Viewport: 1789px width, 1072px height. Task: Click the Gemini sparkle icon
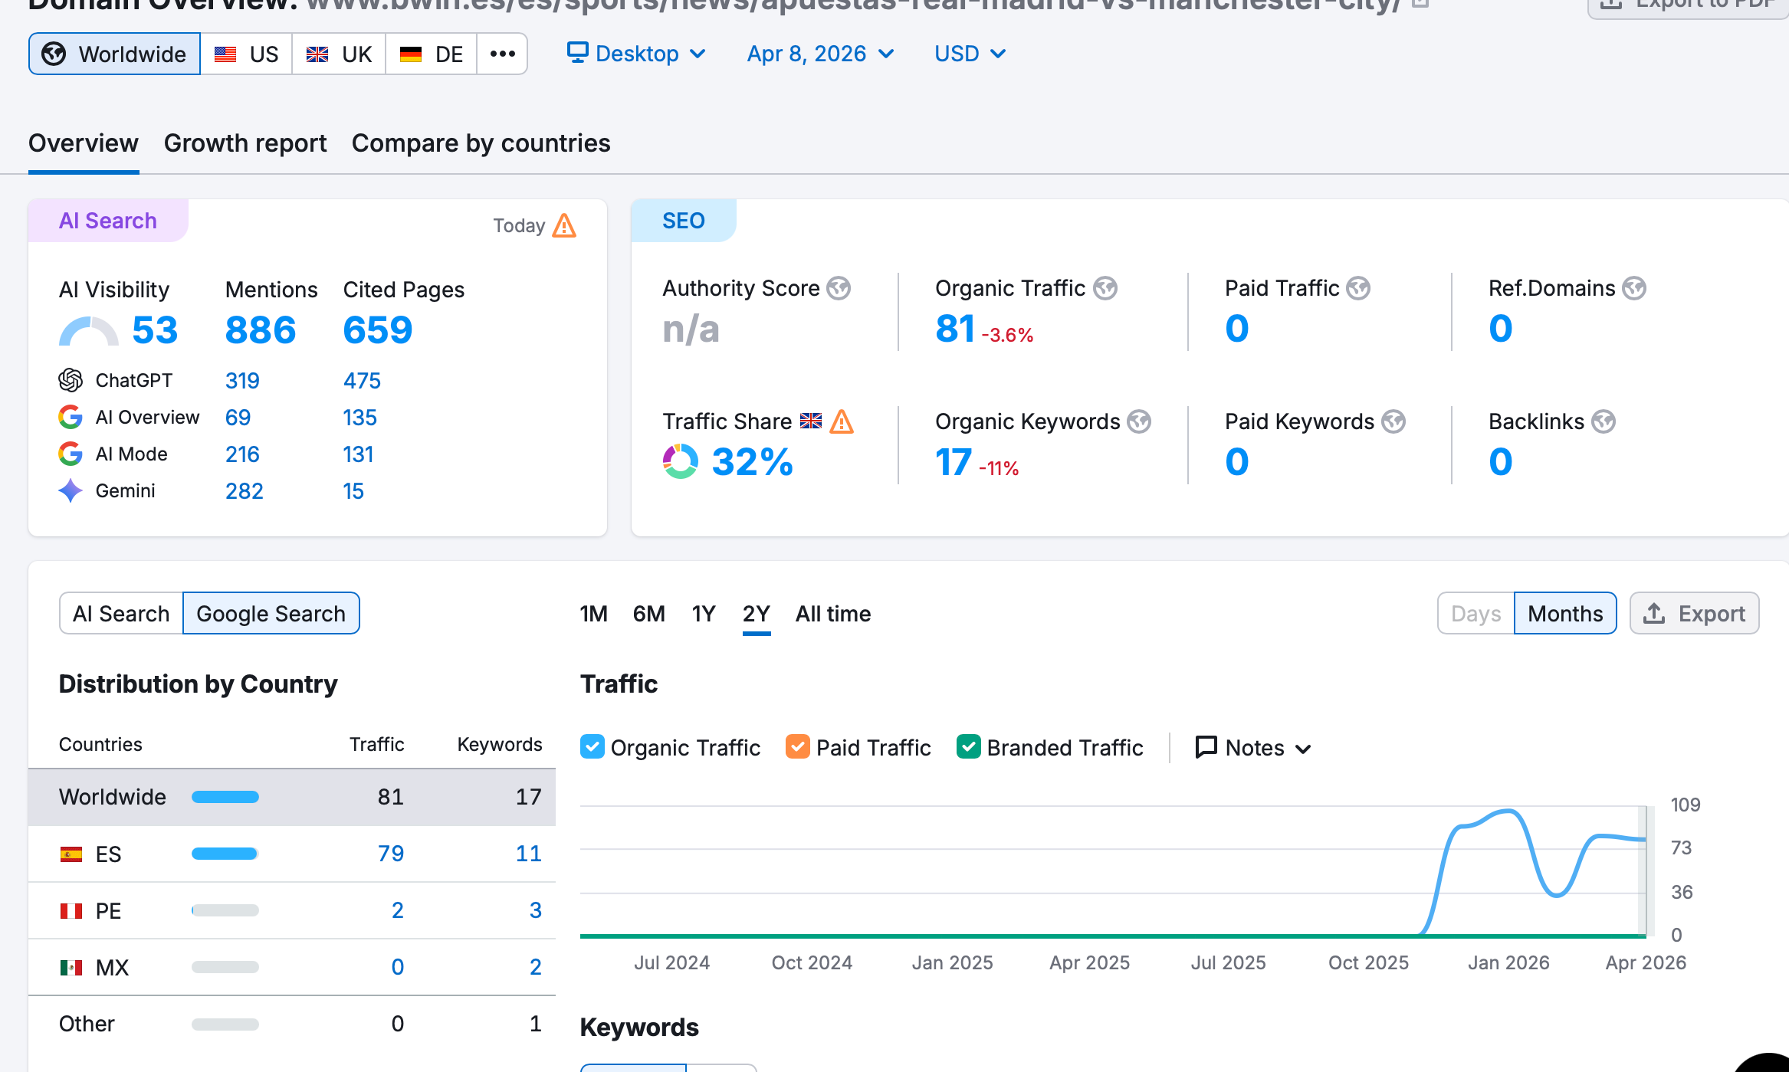coord(71,490)
